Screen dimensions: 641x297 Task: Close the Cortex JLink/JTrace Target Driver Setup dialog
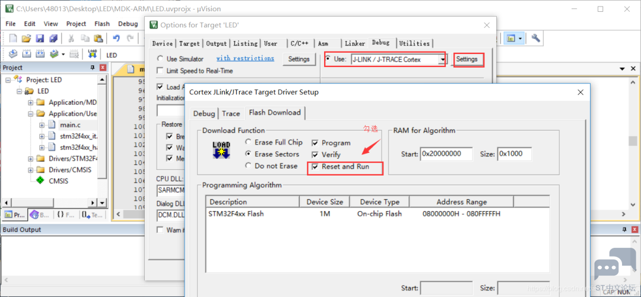pyautogui.click(x=580, y=92)
